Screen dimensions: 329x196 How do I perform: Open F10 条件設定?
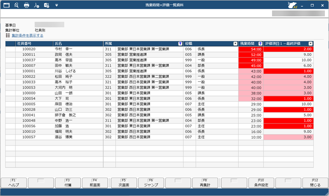[261, 183]
